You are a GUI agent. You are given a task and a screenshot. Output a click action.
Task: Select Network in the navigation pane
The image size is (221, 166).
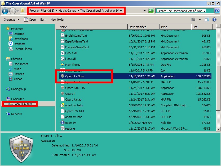[x=16, y=114]
